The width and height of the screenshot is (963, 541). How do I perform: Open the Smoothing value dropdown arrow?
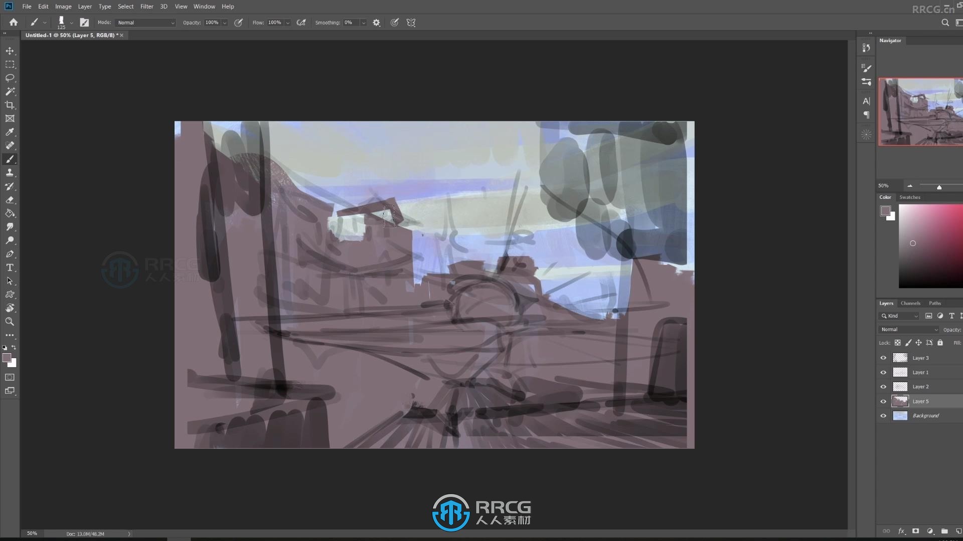click(x=363, y=23)
